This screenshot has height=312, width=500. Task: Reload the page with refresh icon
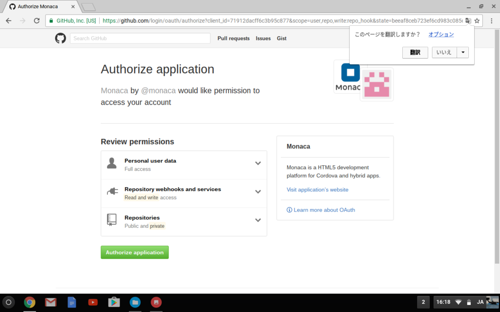point(37,20)
